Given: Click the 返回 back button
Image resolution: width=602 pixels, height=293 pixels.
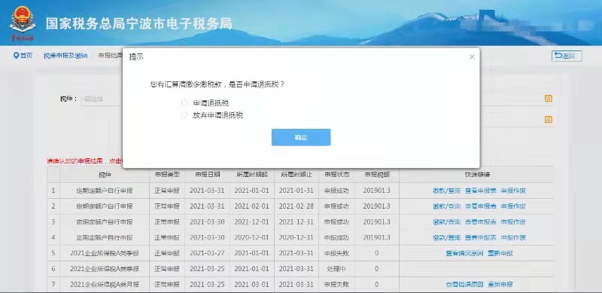Looking at the screenshot, I should click(x=567, y=56).
